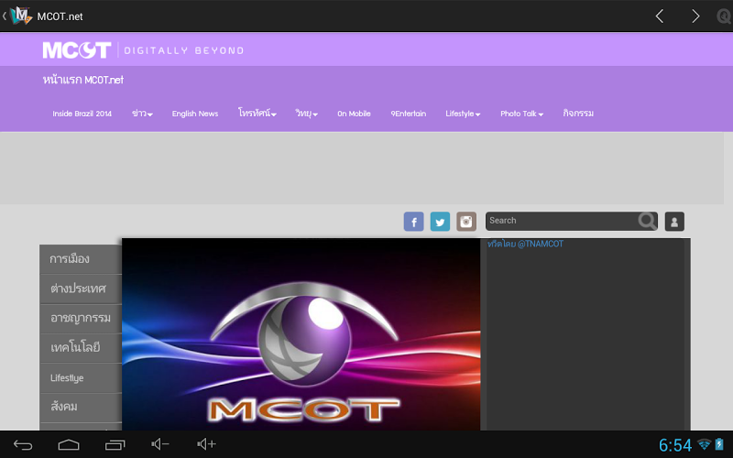The image size is (733, 458).
Task: Click the MCOT logo in header
Action: pos(77,50)
